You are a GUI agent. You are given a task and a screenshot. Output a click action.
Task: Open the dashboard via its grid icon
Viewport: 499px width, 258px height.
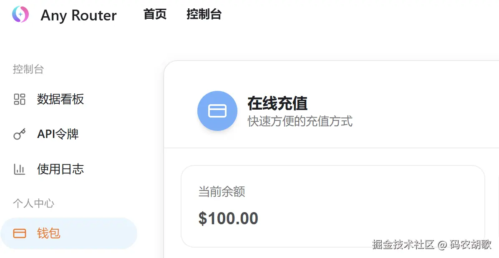[20, 99]
